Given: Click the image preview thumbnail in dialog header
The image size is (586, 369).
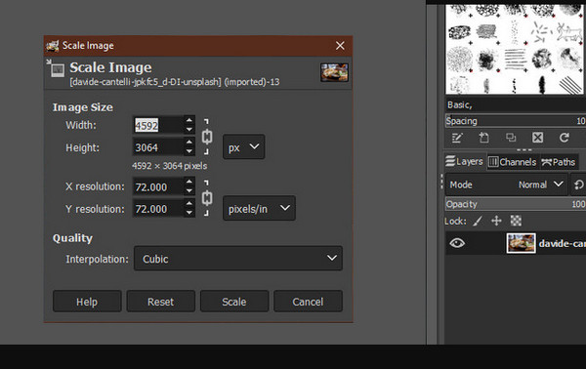Looking at the screenshot, I should (x=334, y=72).
